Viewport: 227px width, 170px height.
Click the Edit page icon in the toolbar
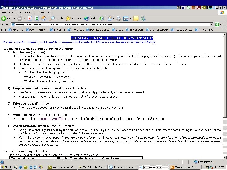(126, 19)
